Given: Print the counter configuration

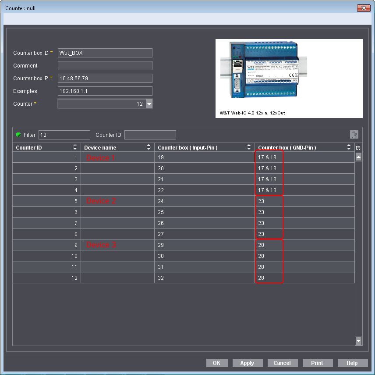Looking at the screenshot, I should 317,363.
